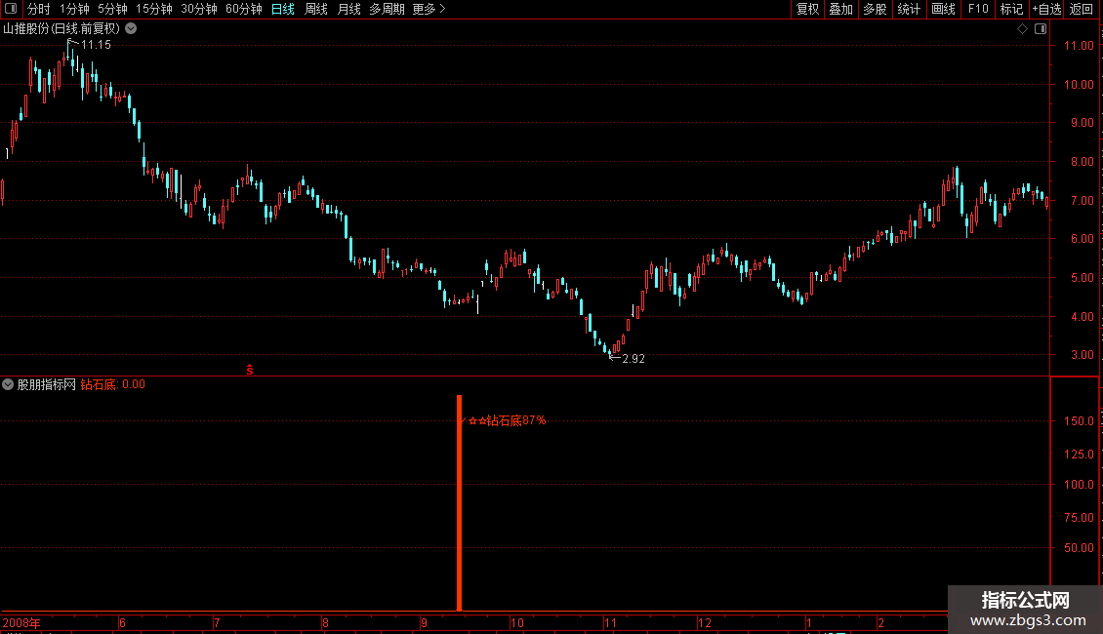Image resolution: width=1103 pixels, height=634 pixels.
Task: Click the 标记 mark button
Action: [1011, 9]
